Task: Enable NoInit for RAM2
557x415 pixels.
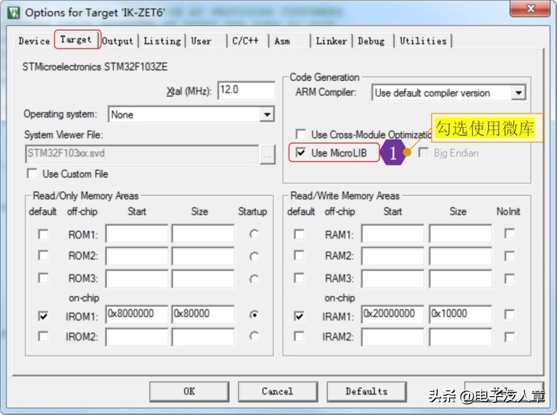Action: pos(510,256)
